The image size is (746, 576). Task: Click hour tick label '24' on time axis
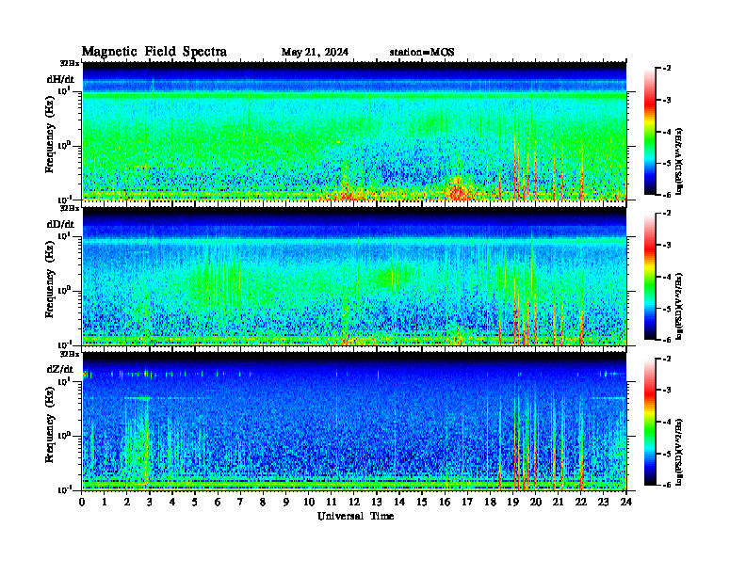[x=626, y=502]
